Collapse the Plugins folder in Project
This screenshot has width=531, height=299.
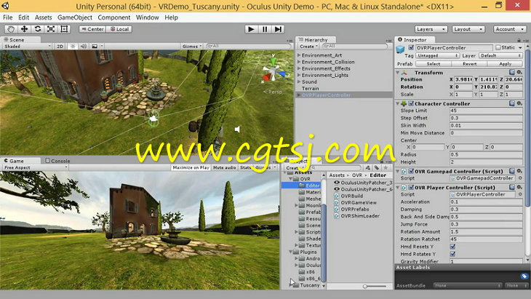point(290,252)
